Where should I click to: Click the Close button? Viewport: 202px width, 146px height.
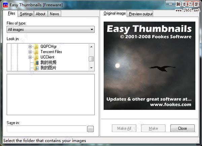pos(182,128)
